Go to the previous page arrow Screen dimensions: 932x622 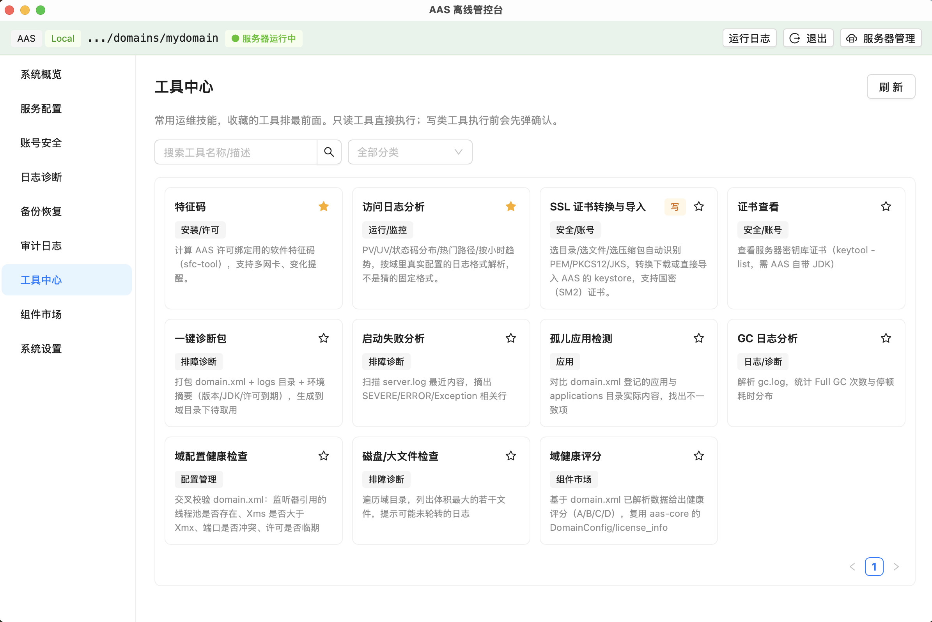tap(852, 567)
